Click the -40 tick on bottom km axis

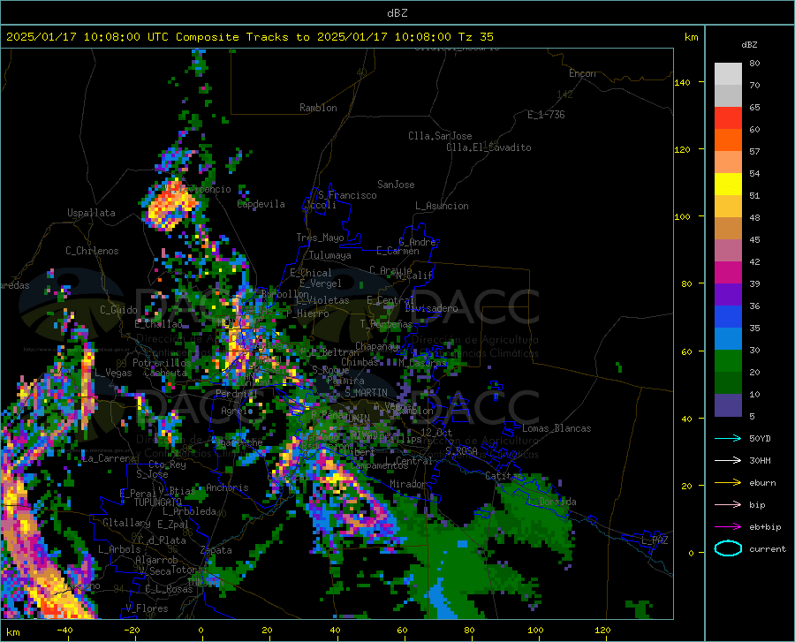coord(64,630)
